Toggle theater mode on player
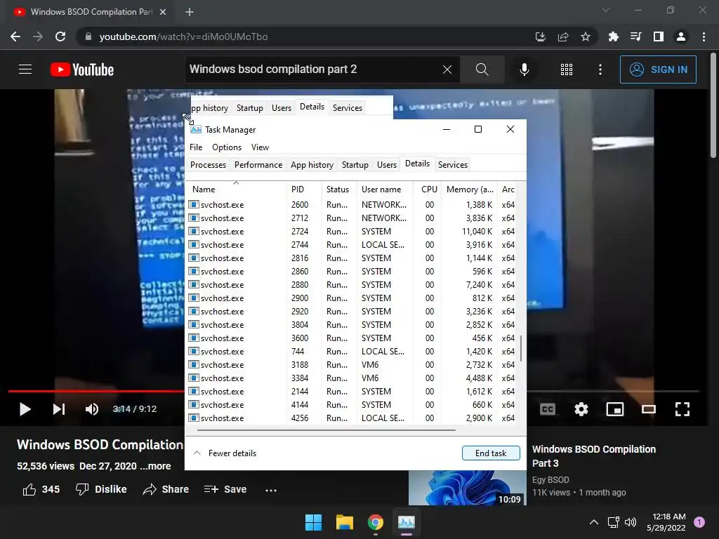 pyautogui.click(x=648, y=409)
